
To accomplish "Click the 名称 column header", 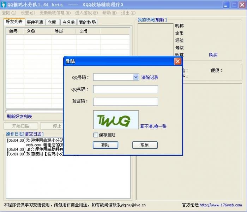I will (x=37, y=31).
